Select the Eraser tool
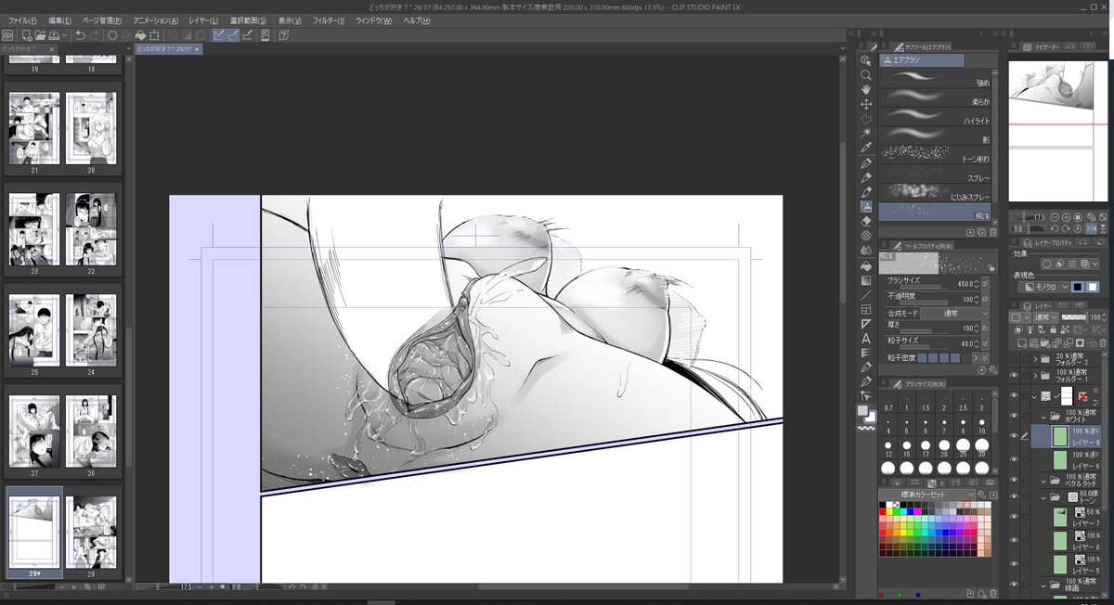Image resolution: width=1114 pixels, height=605 pixels. (x=866, y=222)
